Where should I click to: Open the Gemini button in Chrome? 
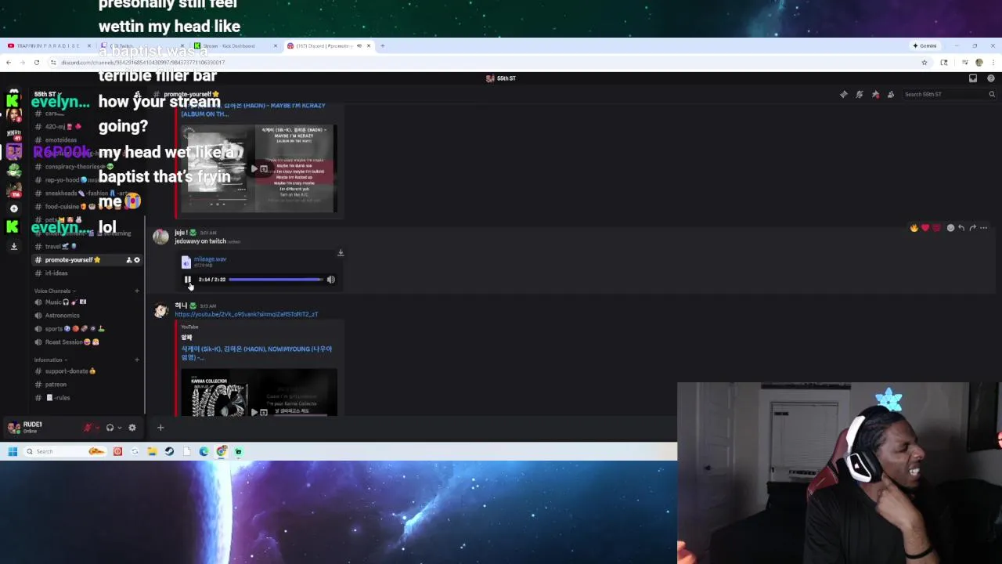(925, 45)
